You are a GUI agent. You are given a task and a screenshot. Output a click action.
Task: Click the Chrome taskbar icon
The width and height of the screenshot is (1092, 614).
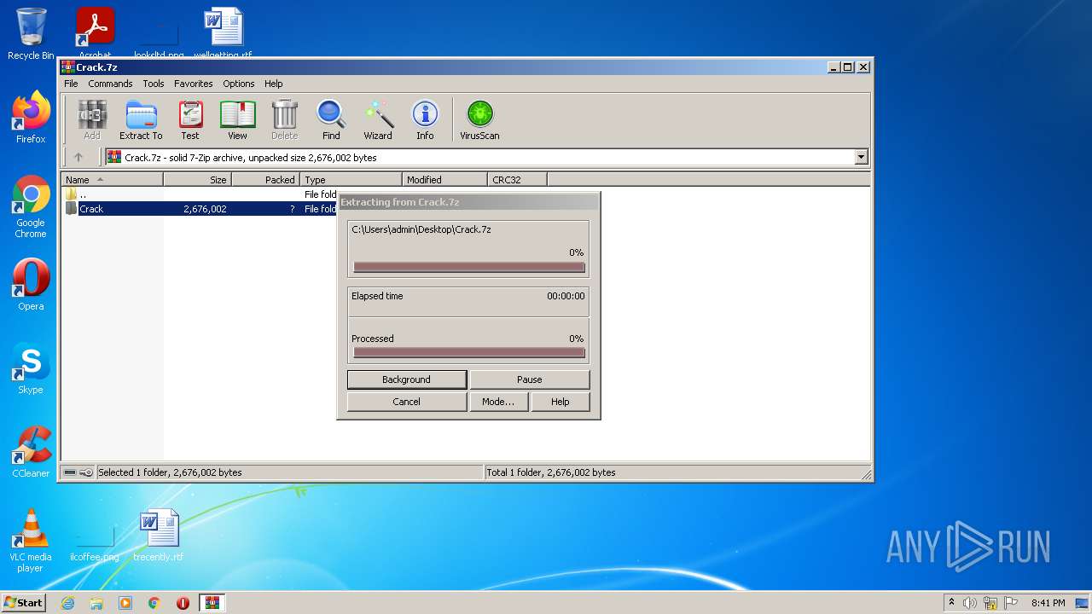[x=154, y=603]
